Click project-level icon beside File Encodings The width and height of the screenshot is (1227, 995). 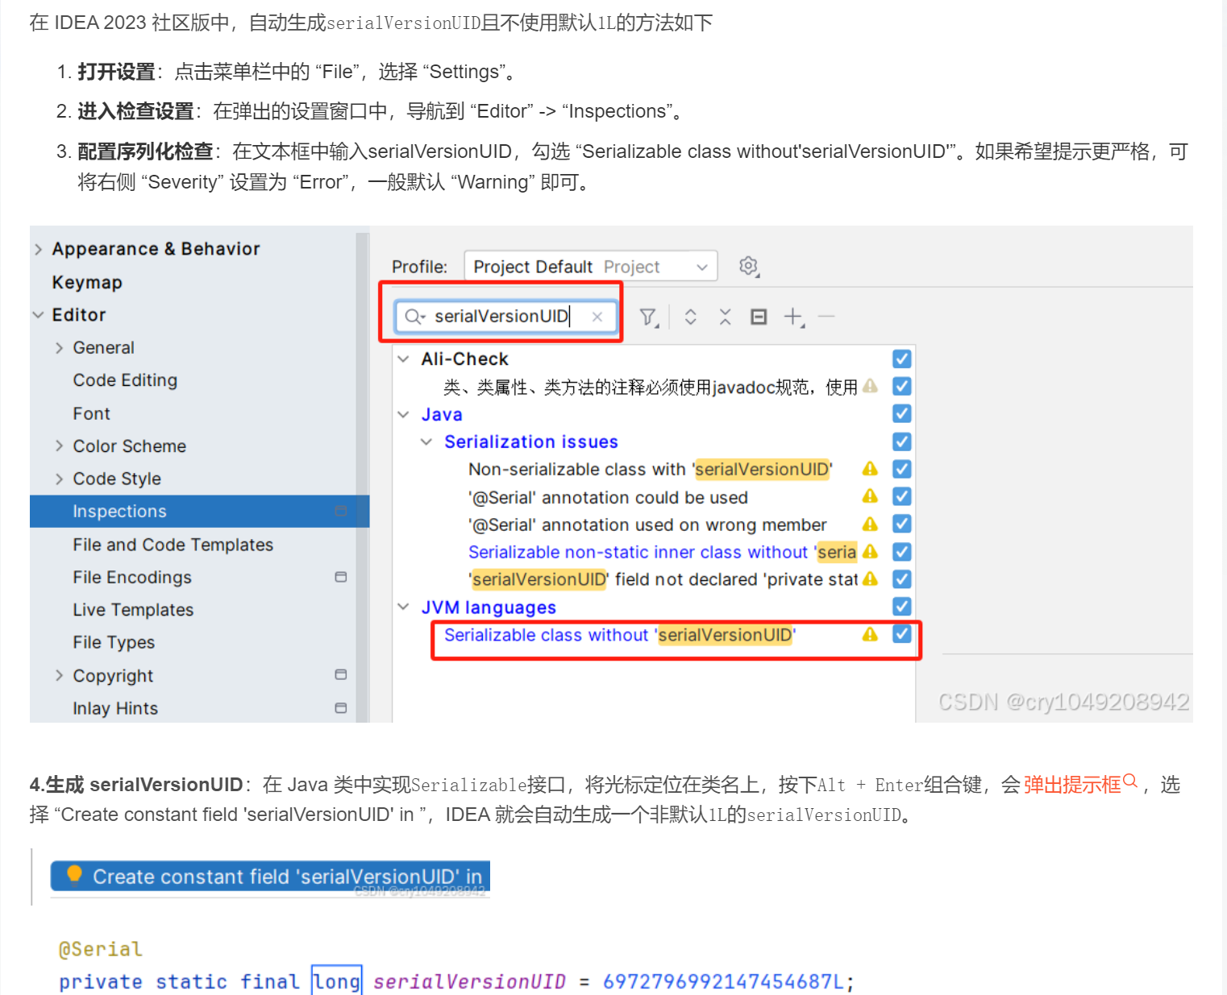click(341, 577)
